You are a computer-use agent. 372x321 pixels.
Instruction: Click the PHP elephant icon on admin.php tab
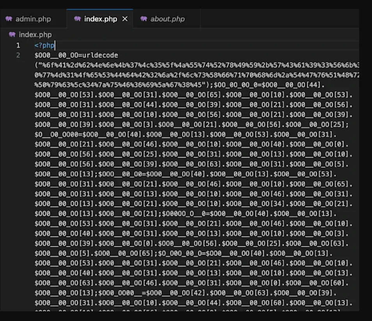[9, 19]
